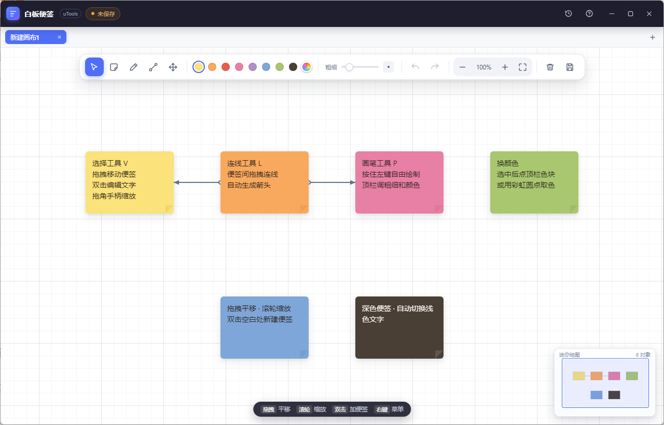
Task: Switch to the pan move tool
Action: point(173,67)
